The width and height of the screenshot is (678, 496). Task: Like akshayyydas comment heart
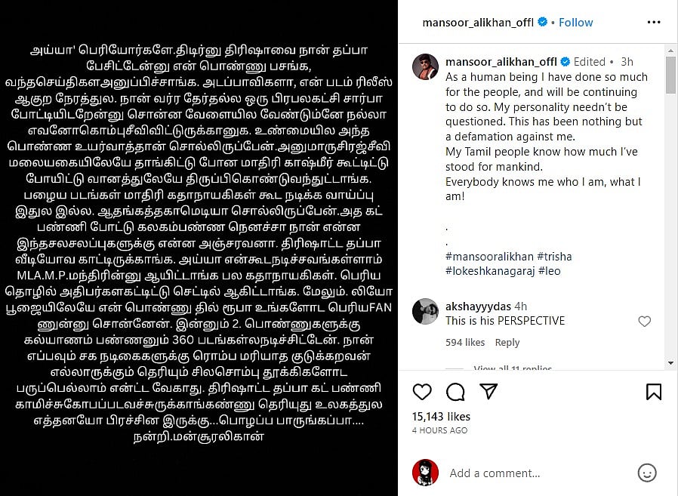(644, 322)
